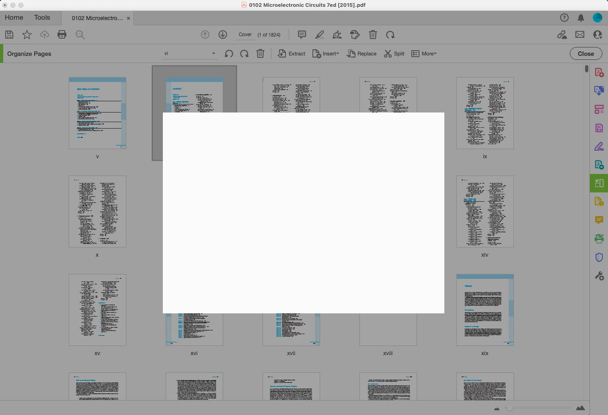Select page xvi thumbnail
This screenshot has width=608, height=415.
pyautogui.click(x=194, y=329)
